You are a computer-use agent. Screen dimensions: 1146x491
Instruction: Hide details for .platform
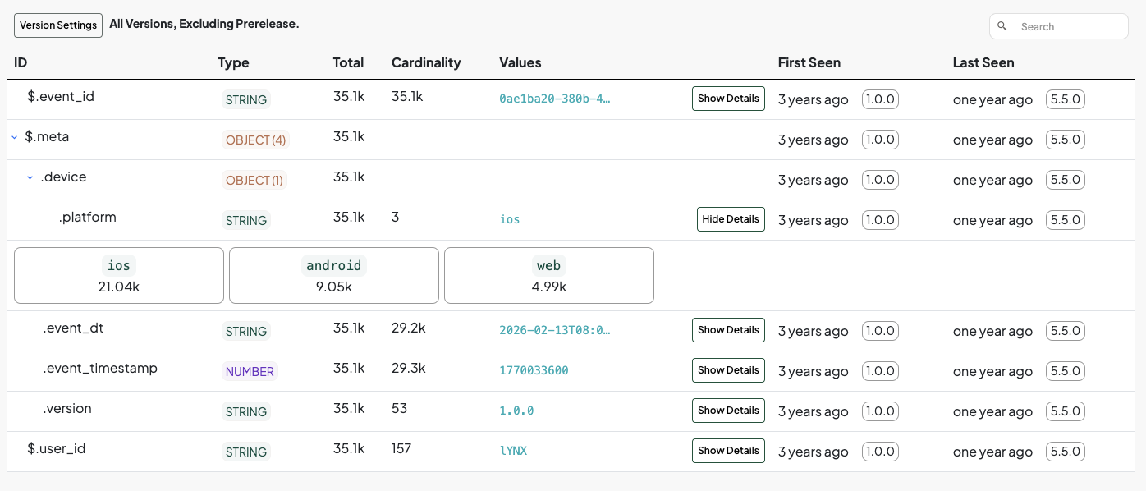click(731, 219)
